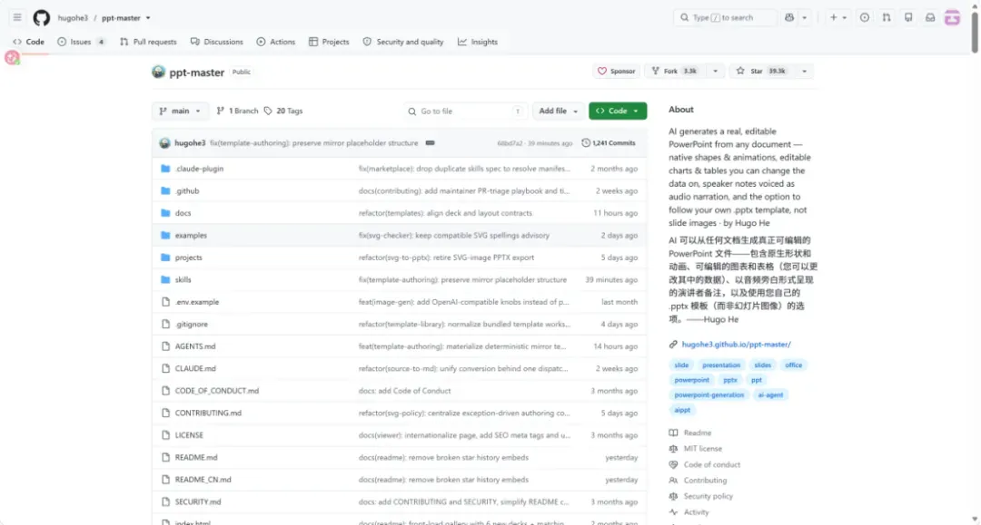Open the green Code dropdown
The width and height of the screenshot is (981, 525).
point(618,112)
